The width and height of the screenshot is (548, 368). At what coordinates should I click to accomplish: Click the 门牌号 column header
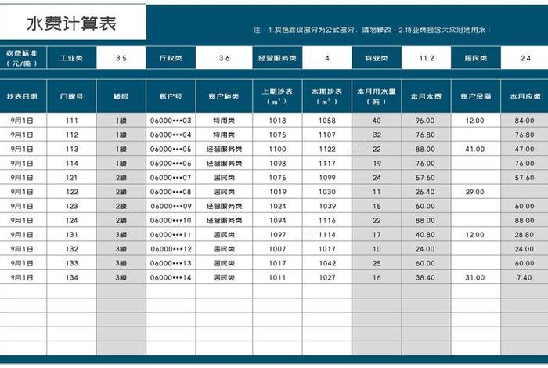point(72,96)
